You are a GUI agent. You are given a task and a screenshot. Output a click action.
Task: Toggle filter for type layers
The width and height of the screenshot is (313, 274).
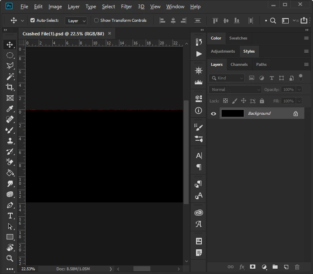[x=272, y=78]
